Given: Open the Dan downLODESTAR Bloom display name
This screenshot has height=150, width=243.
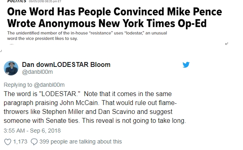Looking at the screenshot, I should point(66,64).
